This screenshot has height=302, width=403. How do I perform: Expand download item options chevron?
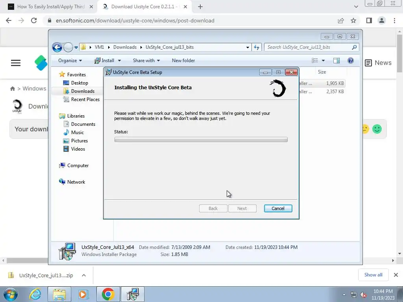coord(84,275)
